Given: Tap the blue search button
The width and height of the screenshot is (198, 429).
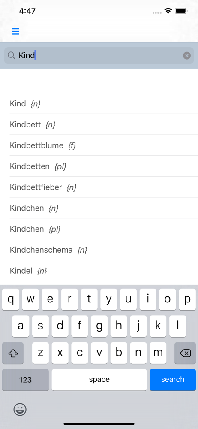Looking at the screenshot, I should tap(173, 380).
